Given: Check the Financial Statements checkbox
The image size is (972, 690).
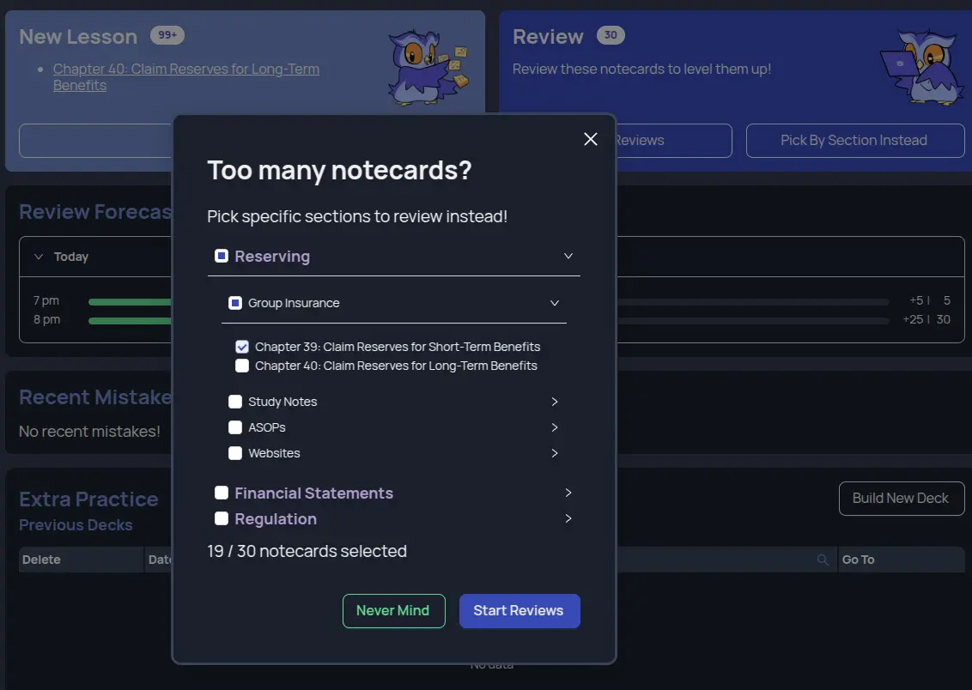Looking at the screenshot, I should (222, 493).
